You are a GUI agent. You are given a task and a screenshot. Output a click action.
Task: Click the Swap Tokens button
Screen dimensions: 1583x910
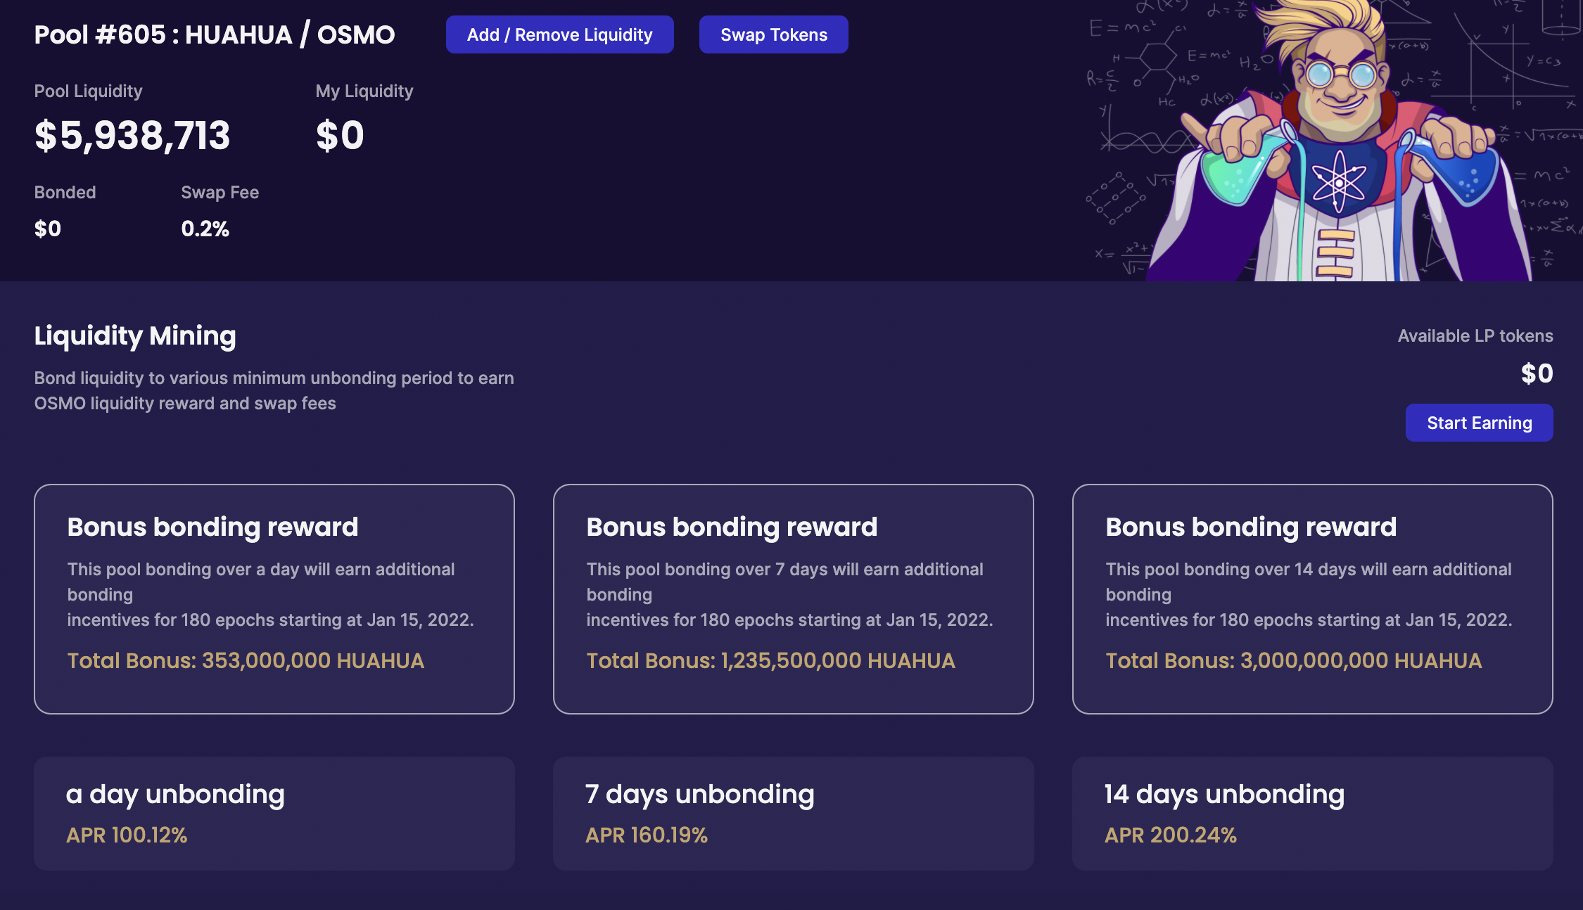click(x=773, y=34)
